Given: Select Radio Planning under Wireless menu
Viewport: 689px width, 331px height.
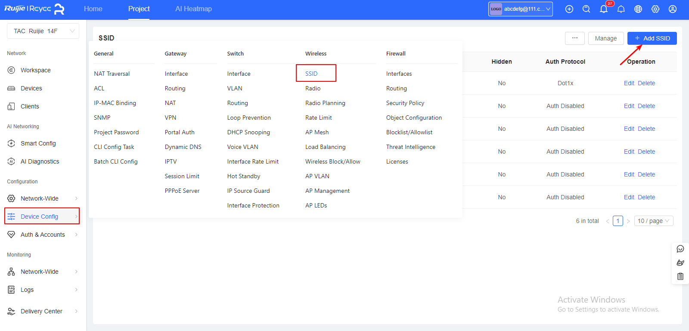Looking at the screenshot, I should pyautogui.click(x=325, y=103).
